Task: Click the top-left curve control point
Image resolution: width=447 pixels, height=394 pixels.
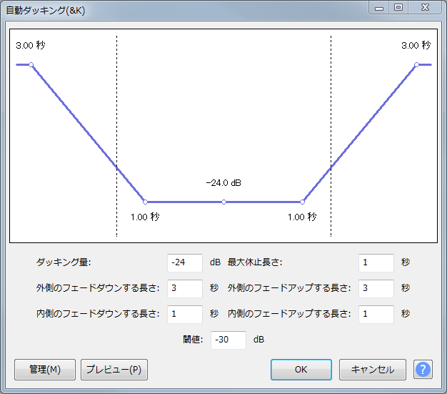Action: point(31,65)
